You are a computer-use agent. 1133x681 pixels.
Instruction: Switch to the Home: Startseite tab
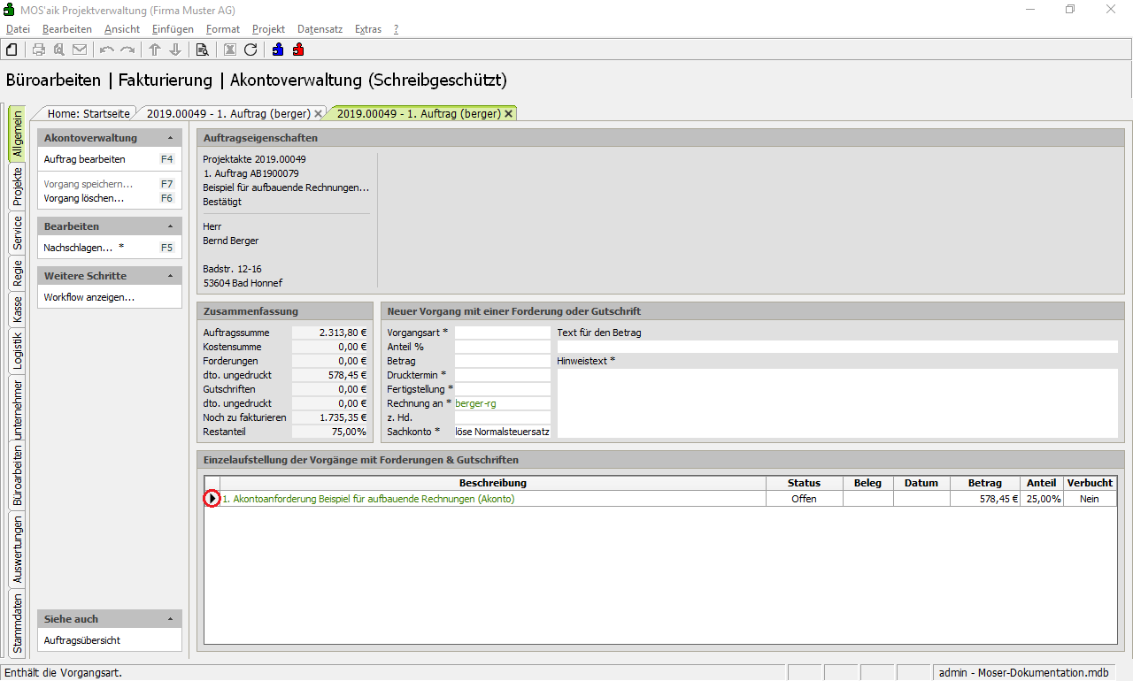(89, 113)
